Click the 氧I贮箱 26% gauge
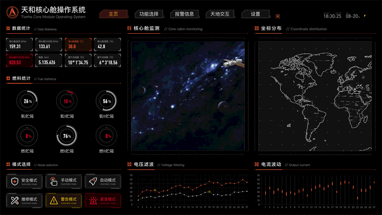 click(x=27, y=101)
